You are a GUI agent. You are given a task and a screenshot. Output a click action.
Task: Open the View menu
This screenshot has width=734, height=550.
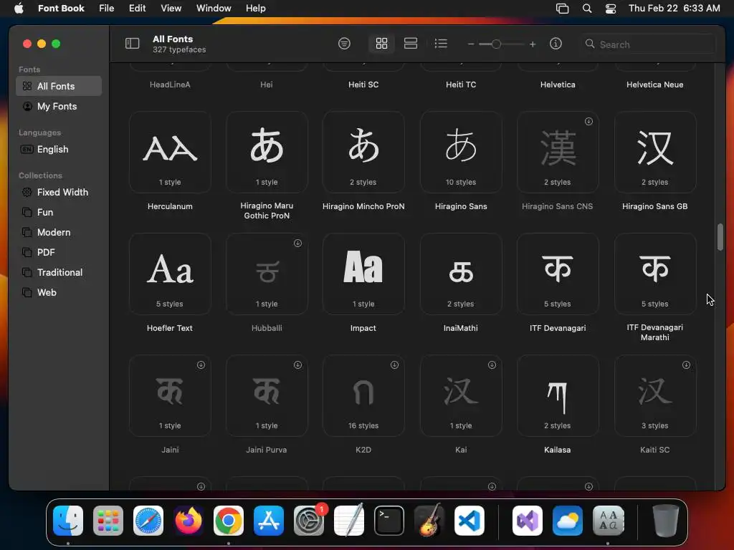point(171,8)
